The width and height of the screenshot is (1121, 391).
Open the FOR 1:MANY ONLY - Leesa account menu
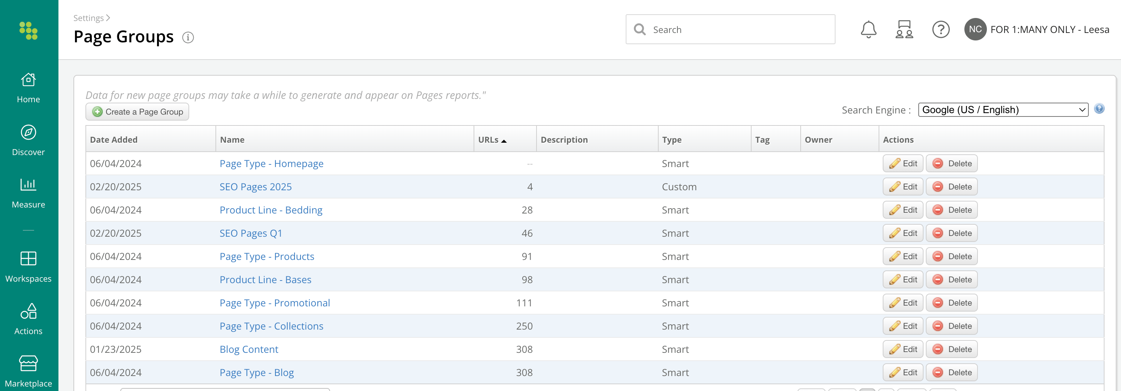pyautogui.click(x=1049, y=30)
